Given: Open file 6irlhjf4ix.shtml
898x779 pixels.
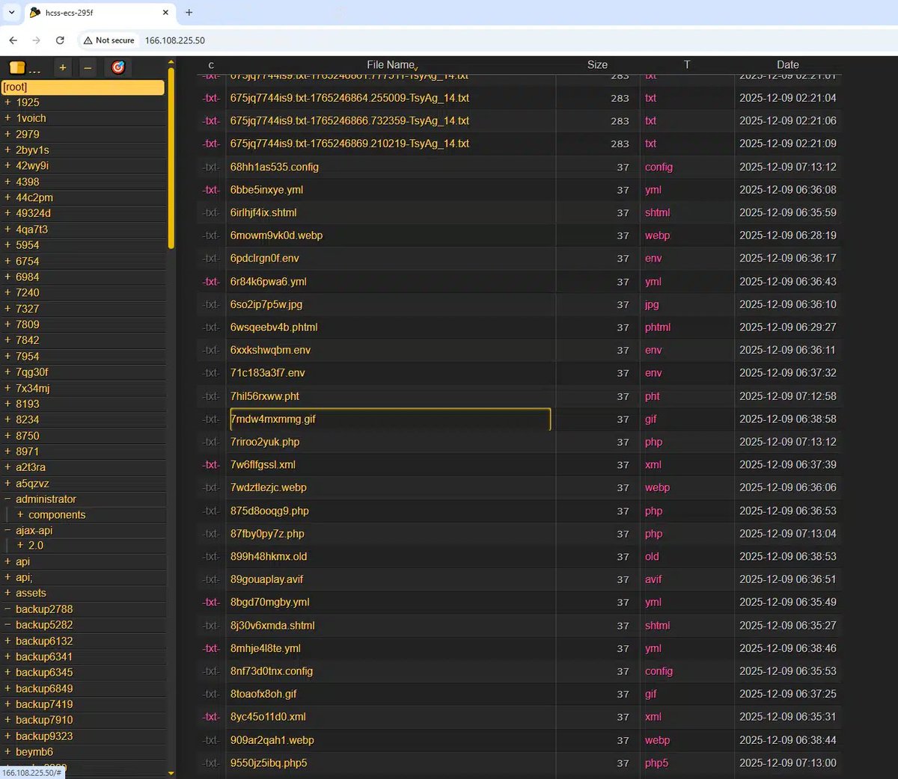Looking at the screenshot, I should tap(263, 213).
